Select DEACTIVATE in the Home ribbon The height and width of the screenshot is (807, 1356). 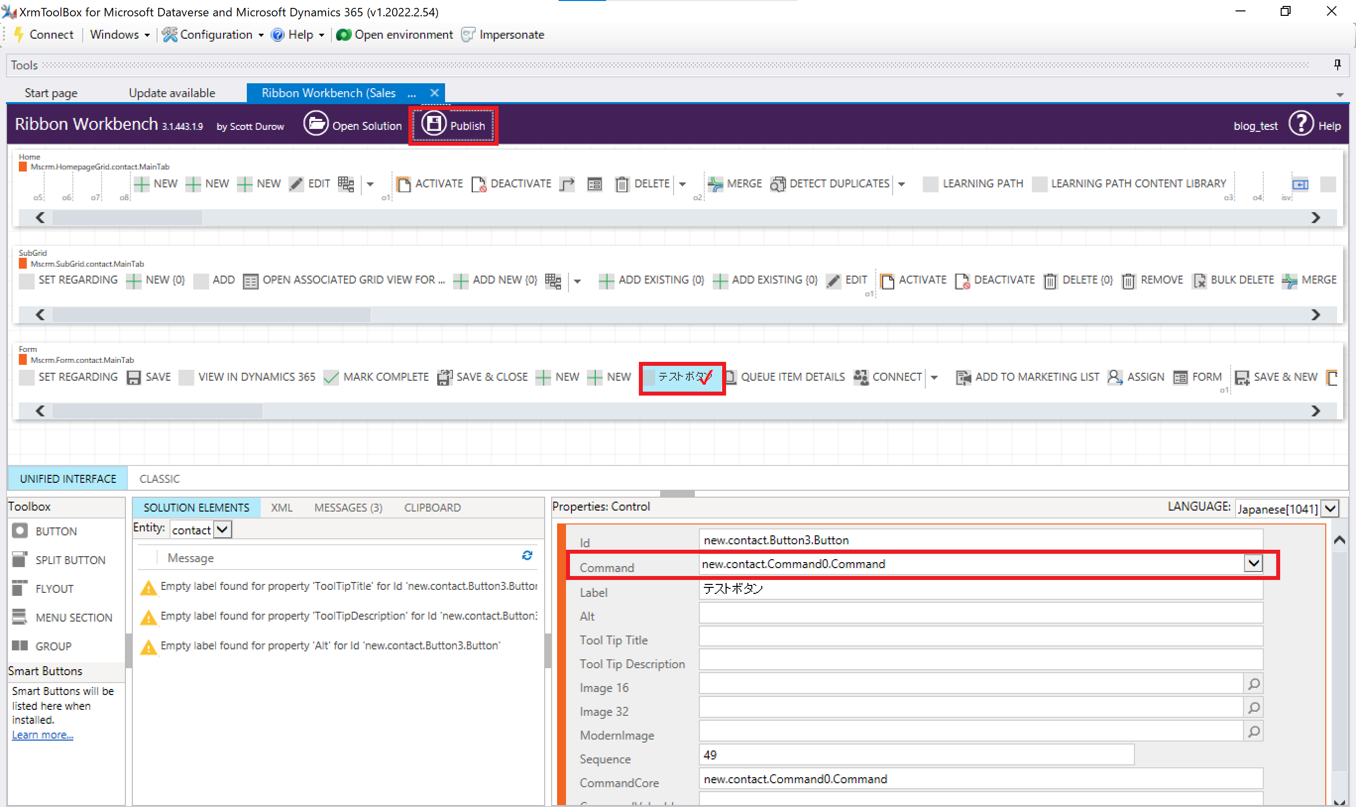click(x=511, y=184)
